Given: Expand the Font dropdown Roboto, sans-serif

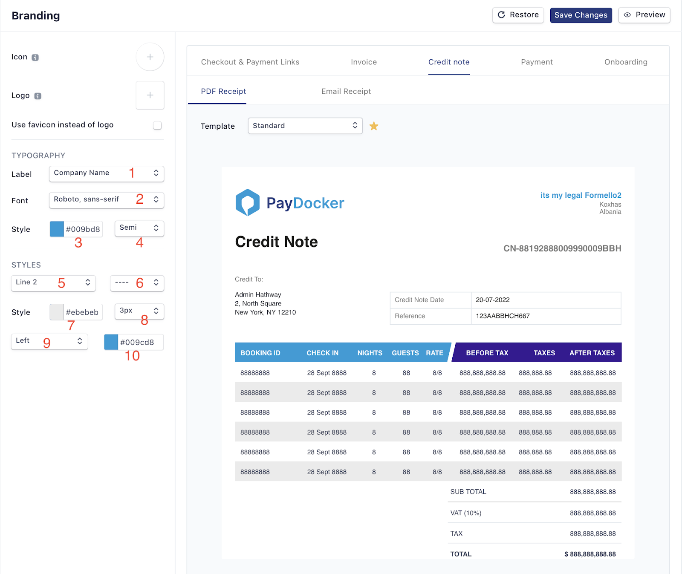Looking at the screenshot, I should click(x=107, y=200).
